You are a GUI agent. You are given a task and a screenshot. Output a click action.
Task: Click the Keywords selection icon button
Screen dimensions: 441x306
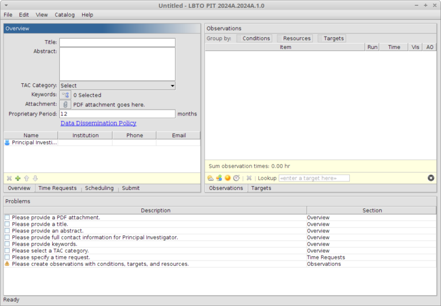pos(65,95)
